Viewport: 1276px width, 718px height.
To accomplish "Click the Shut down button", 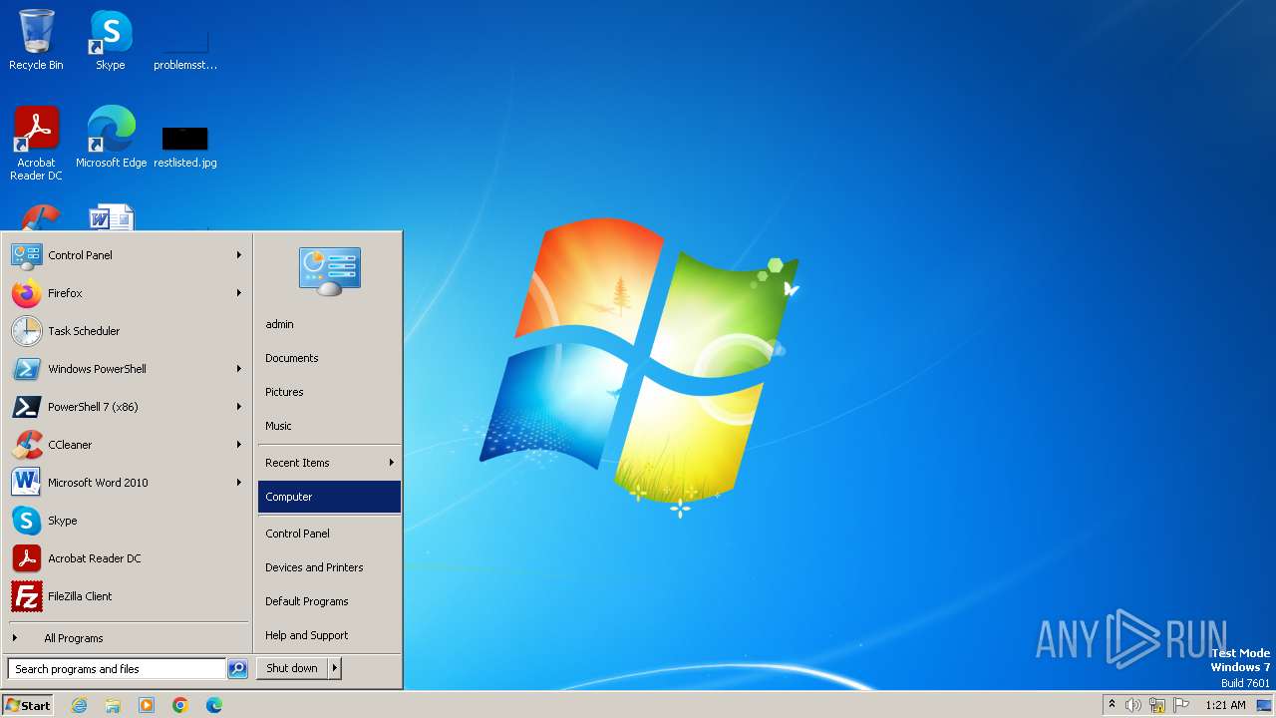I will [292, 668].
